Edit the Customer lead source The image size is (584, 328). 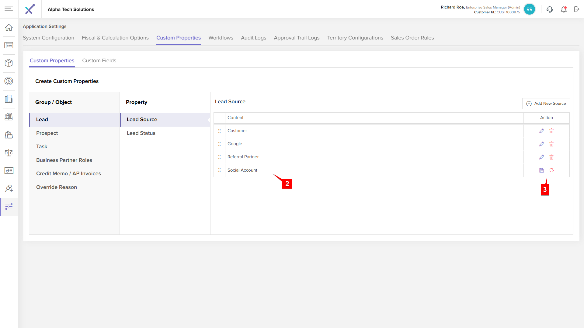click(541, 131)
